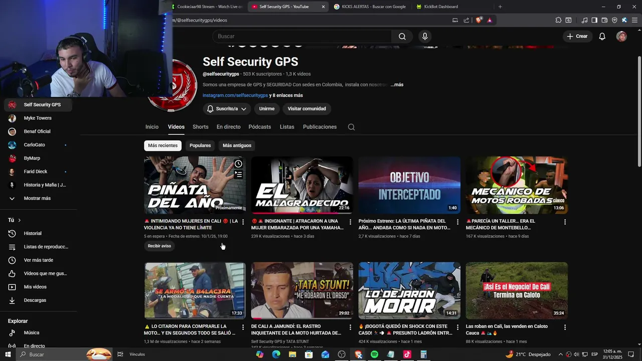The height and width of the screenshot is (361, 642).
Task: Open Mecánico de Motos Robadas thumbnail
Action: point(517,185)
